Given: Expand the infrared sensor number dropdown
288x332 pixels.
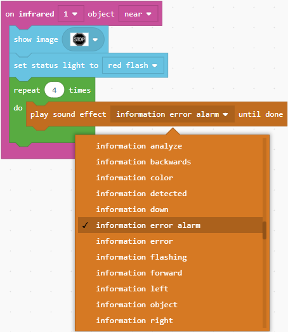Looking at the screenshot, I should point(71,14).
